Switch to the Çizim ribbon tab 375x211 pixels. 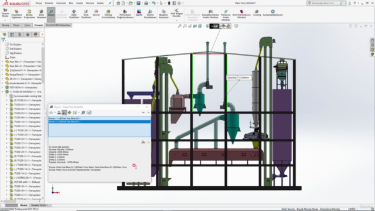pyautogui.click(x=28, y=25)
